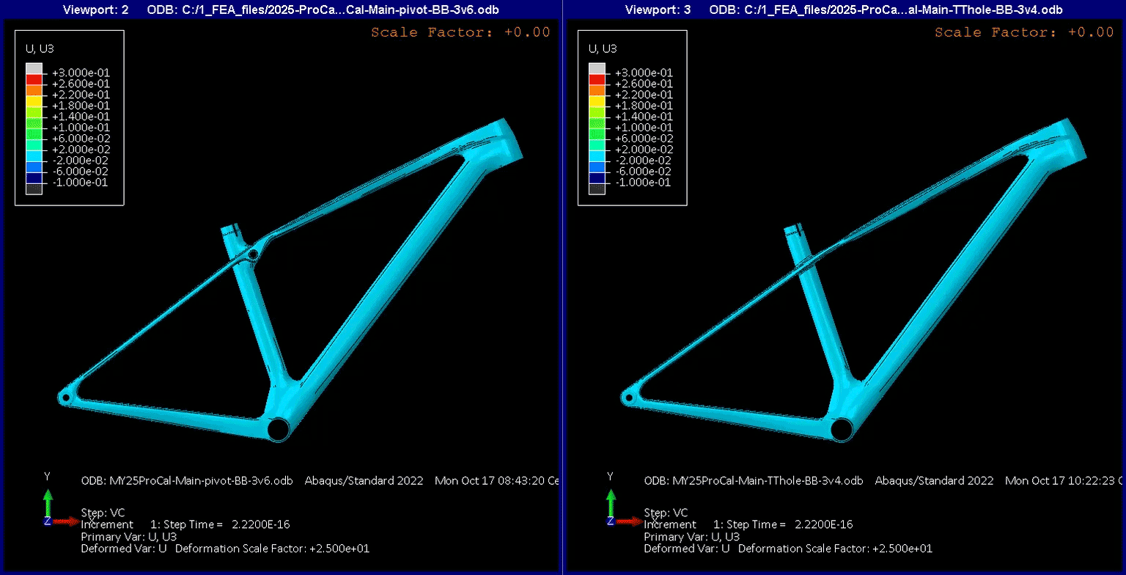Click the +3.000e-01 legend value in Viewport 3

(644, 73)
